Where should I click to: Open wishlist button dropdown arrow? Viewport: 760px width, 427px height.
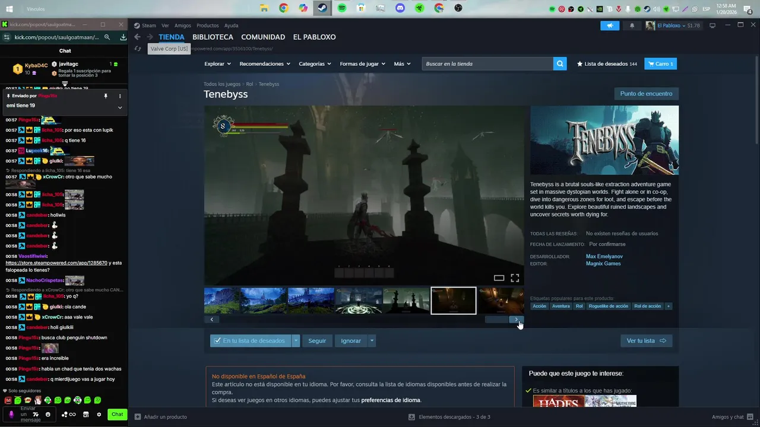tap(296, 341)
